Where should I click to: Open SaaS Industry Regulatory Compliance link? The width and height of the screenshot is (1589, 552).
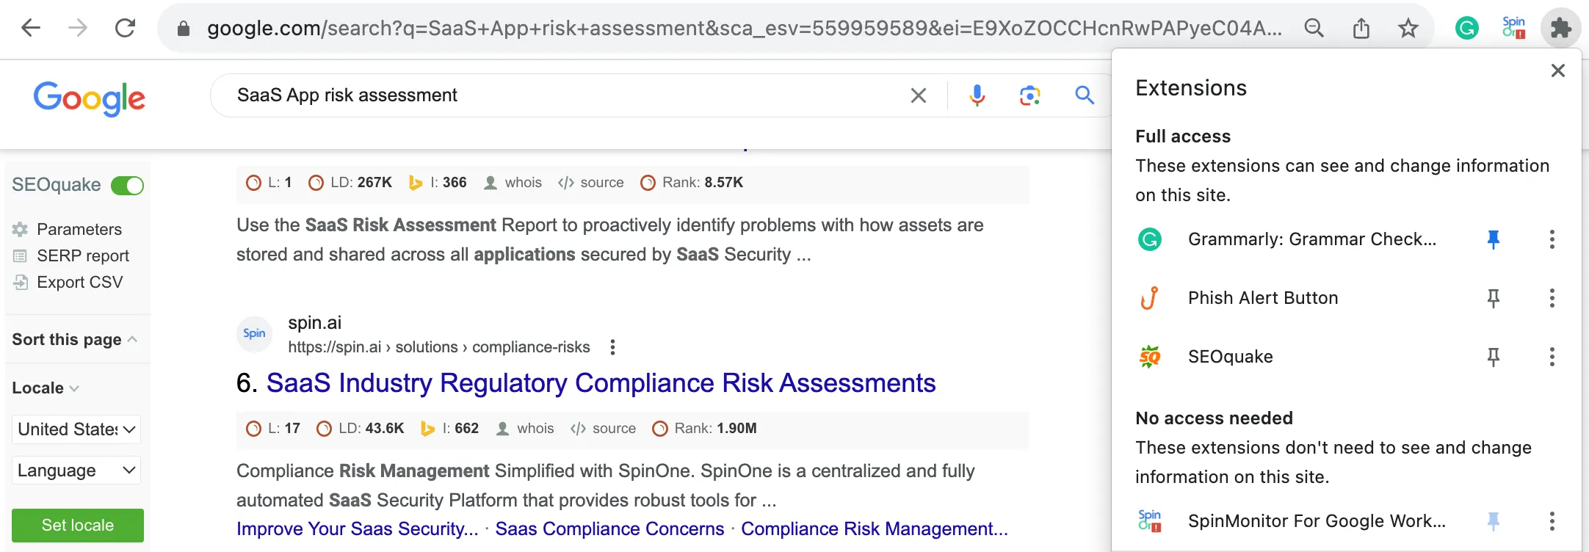[601, 382]
